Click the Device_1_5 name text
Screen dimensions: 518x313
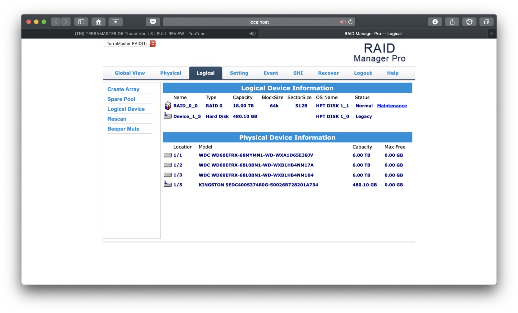pos(187,117)
